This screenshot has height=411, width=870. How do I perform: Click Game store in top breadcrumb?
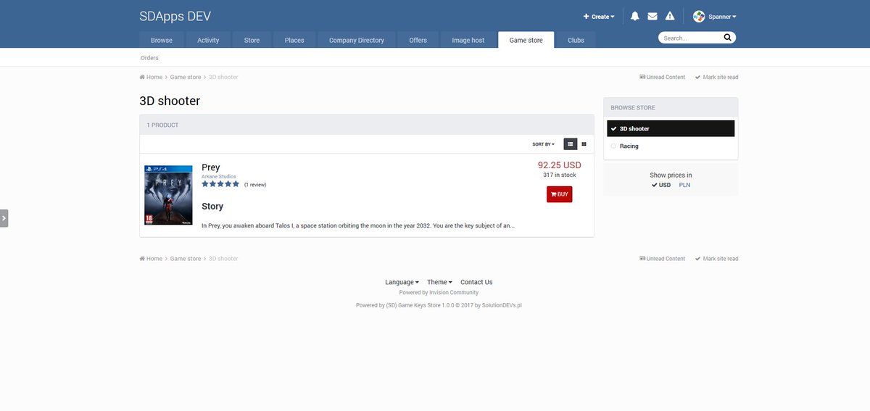[186, 77]
